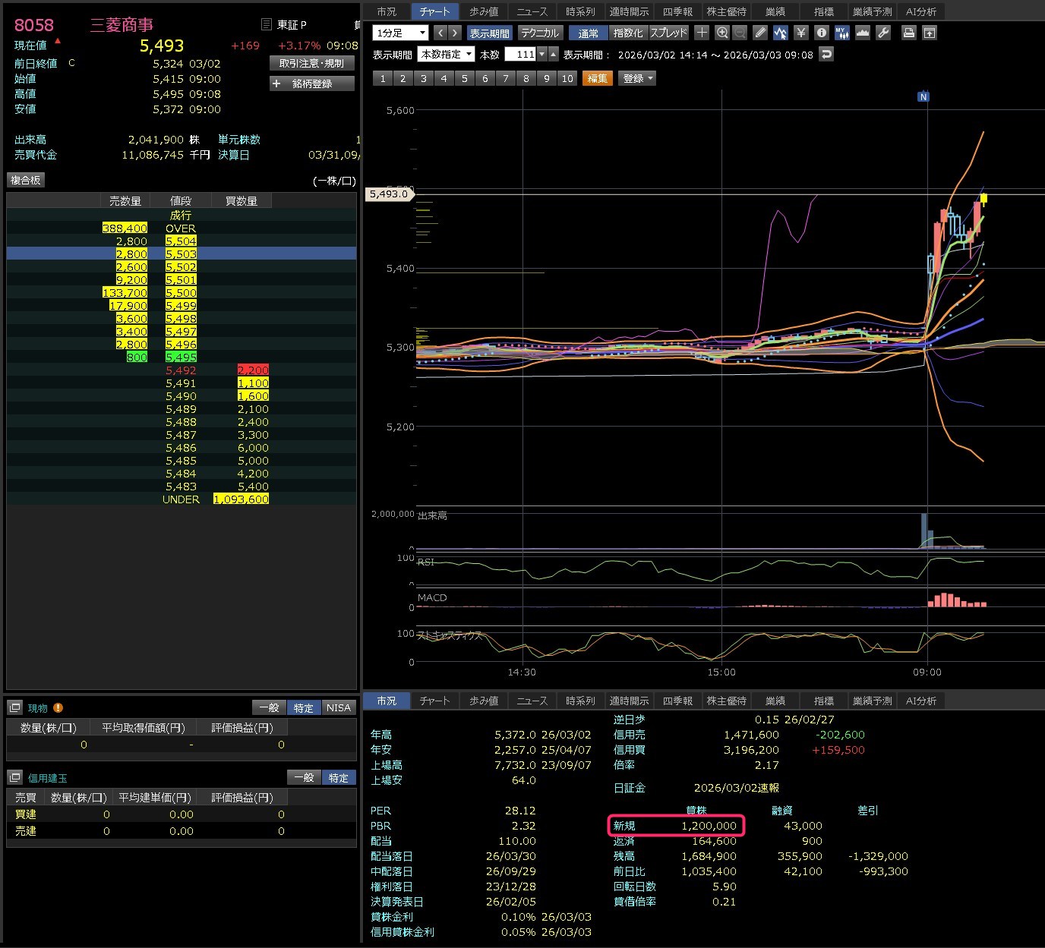Screen dimensions: 1045x948
Task: Click the yen symbol chart icon
Action: 800,33
